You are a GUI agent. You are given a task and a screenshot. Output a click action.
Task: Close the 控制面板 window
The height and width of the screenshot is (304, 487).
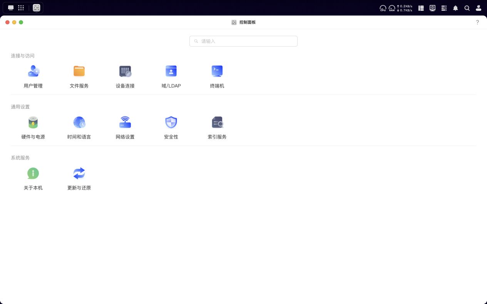coord(7,22)
